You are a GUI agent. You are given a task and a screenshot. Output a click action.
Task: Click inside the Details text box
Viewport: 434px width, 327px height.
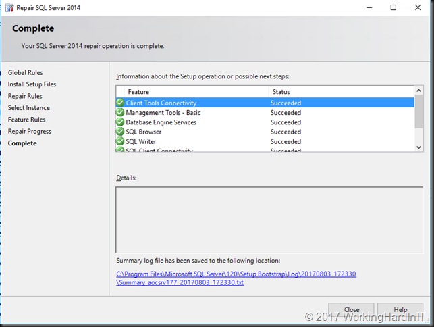269,220
